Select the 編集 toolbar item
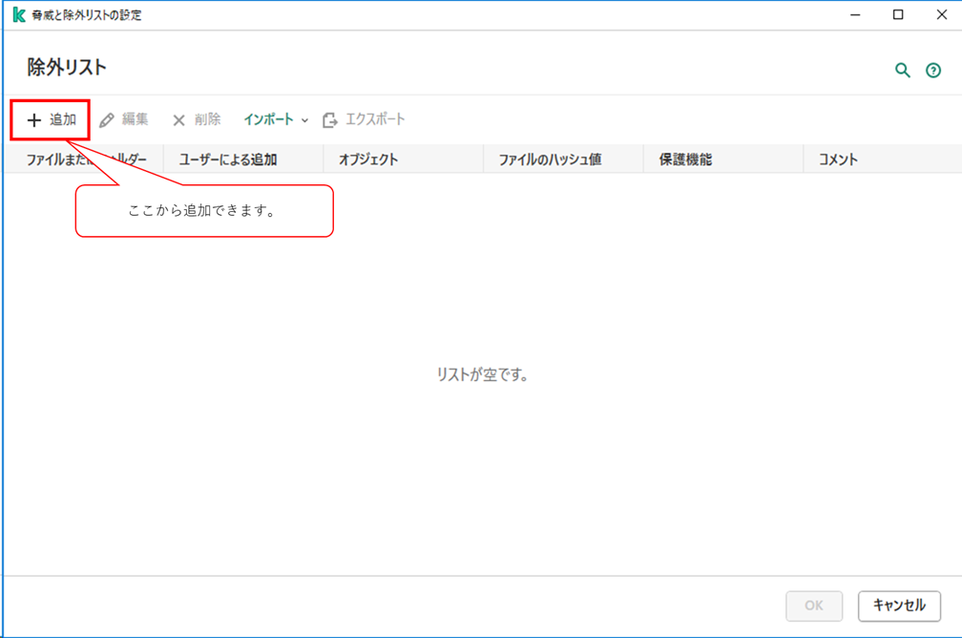The width and height of the screenshot is (962, 638). tap(134, 119)
